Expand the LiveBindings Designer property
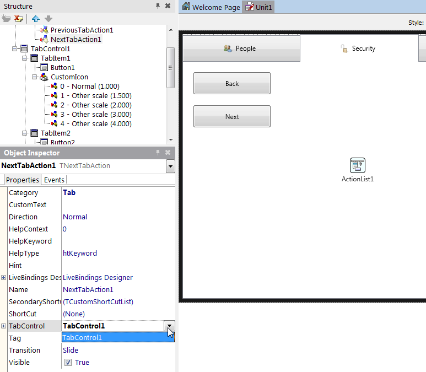Viewport: 426px width, 372px height. click(x=4, y=277)
